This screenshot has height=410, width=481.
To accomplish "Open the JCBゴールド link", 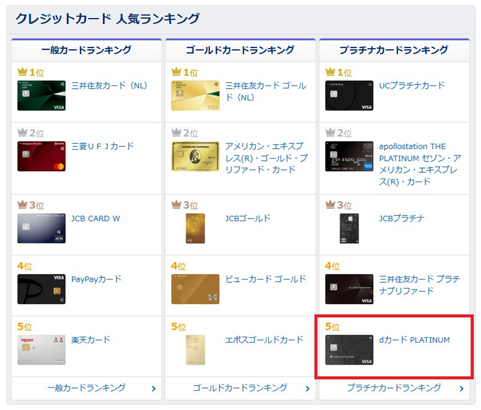I will point(248,219).
